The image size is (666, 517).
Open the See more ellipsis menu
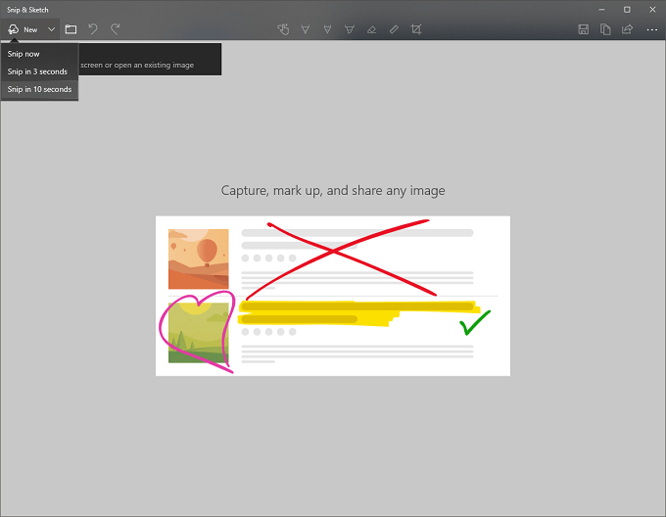pyautogui.click(x=652, y=29)
